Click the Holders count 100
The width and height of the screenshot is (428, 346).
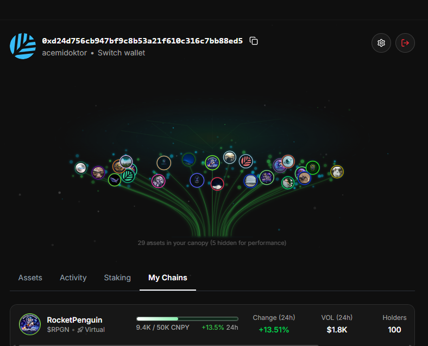394,330
